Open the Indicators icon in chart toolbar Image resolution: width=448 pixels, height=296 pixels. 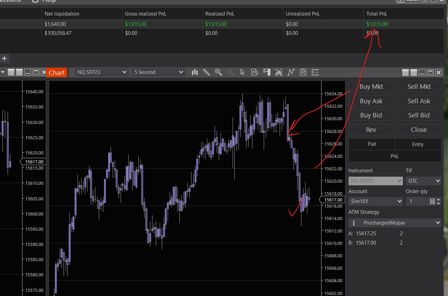279,72
